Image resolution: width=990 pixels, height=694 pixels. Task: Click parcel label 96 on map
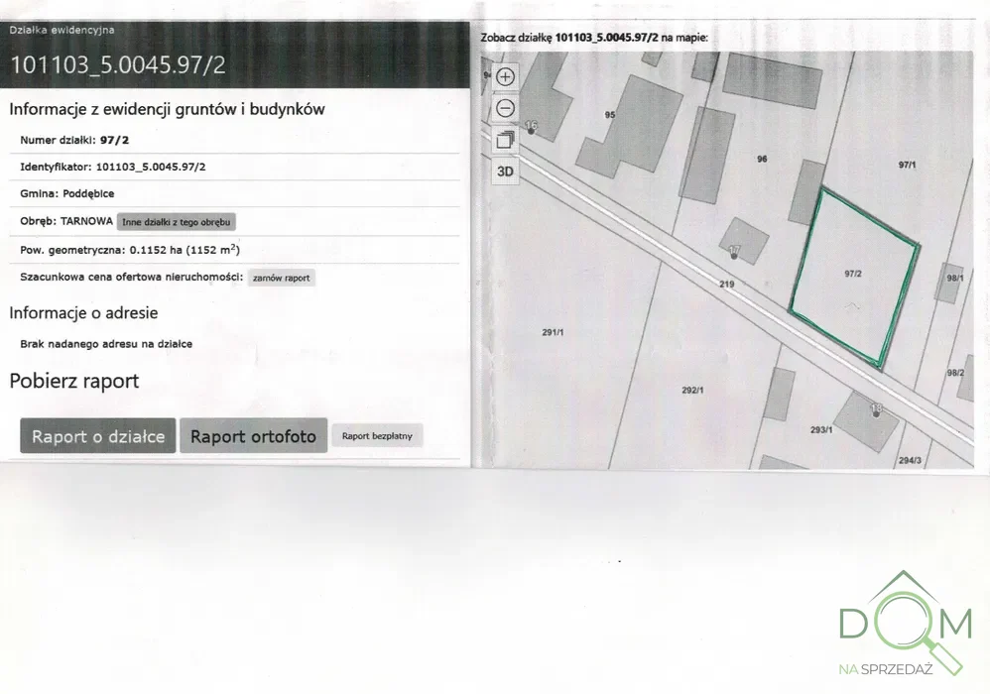(762, 159)
